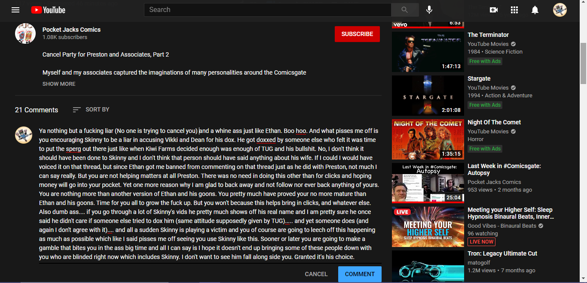Expand description with SHOW MORE
This screenshot has height=283, width=587.
(x=59, y=84)
